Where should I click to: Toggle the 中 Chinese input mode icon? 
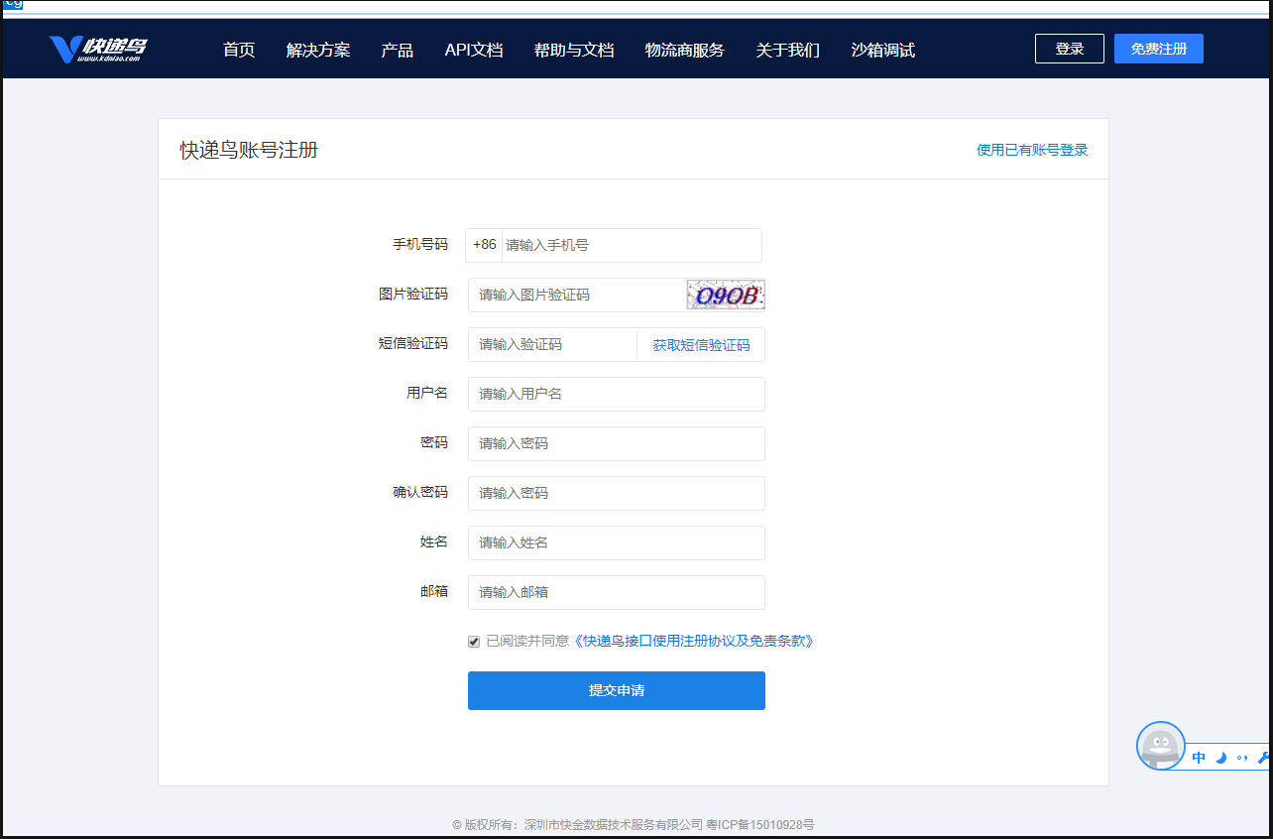pos(1199,758)
